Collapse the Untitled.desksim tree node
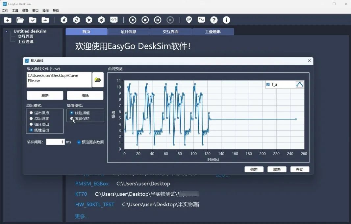 pos(7,31)
